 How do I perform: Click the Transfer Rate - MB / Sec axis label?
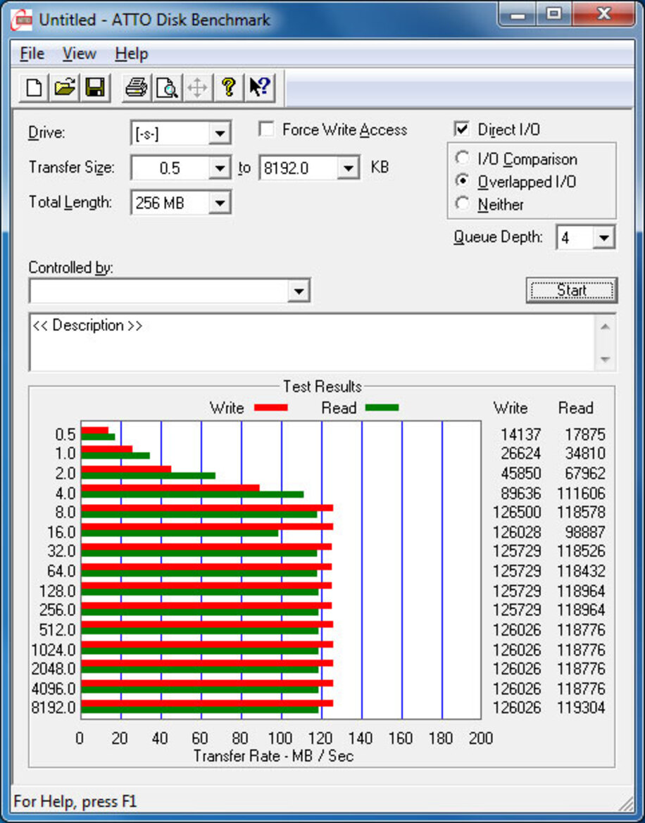[x=274, y=756]
